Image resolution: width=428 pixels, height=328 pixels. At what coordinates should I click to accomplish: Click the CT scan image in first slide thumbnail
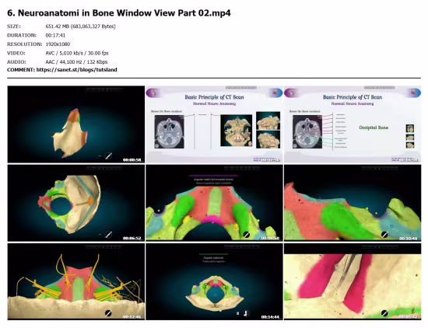tap(169, 131)
